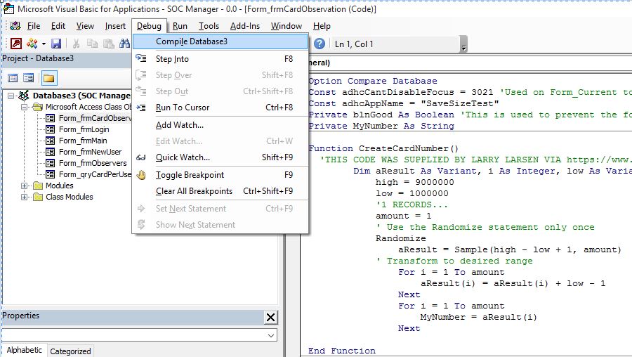Image resolution: width=632 pixels, height=357 pixels.
Task: Open the Add-Ins menu
Action: (245, 26)
